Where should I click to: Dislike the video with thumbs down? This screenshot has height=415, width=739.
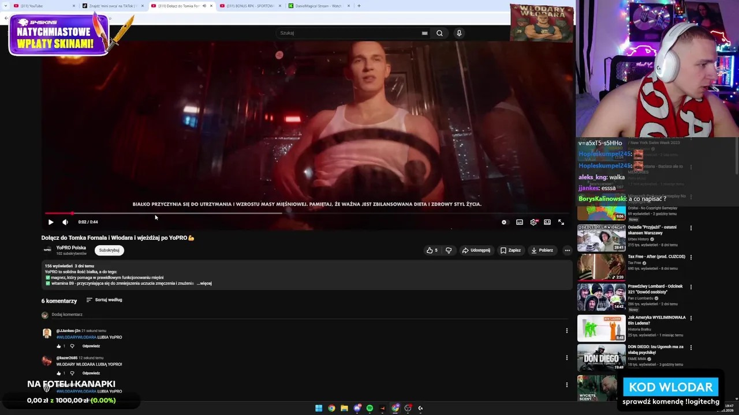pos(449,250)
